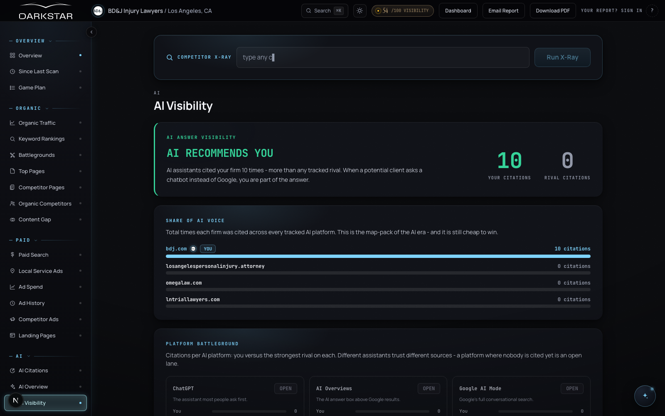
Task: Click the AI Overviews OPEN badge
Action: pos(429,389)
